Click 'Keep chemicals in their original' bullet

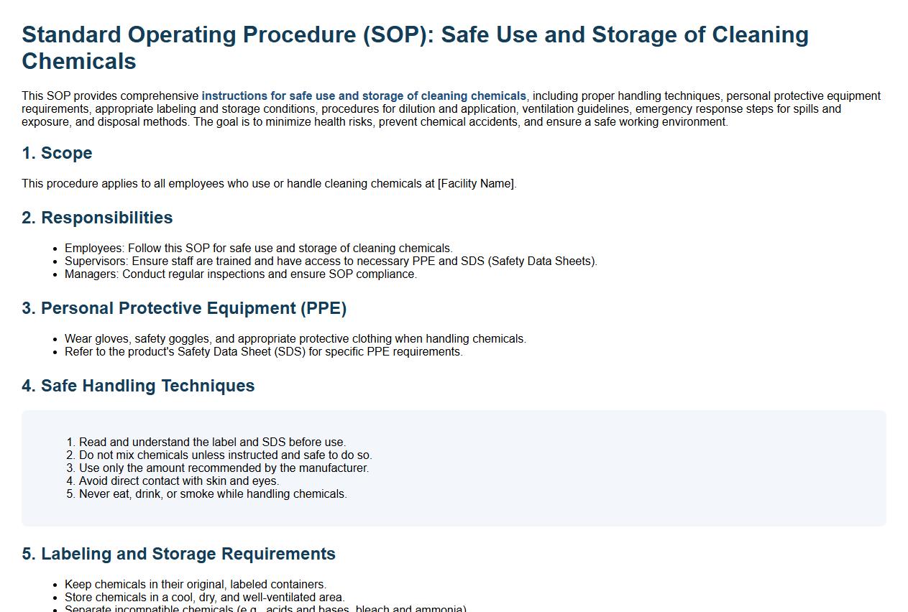(195, 585)
